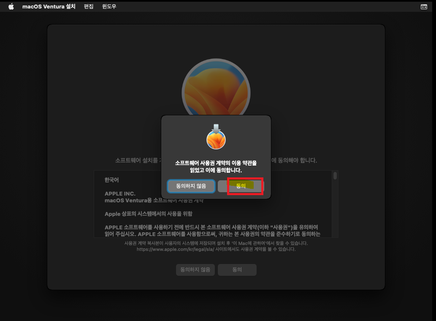Screen dimensions: 436x321
Task: Click the dimmed 동의 button at bottom
Action: (x=237, y=269)
